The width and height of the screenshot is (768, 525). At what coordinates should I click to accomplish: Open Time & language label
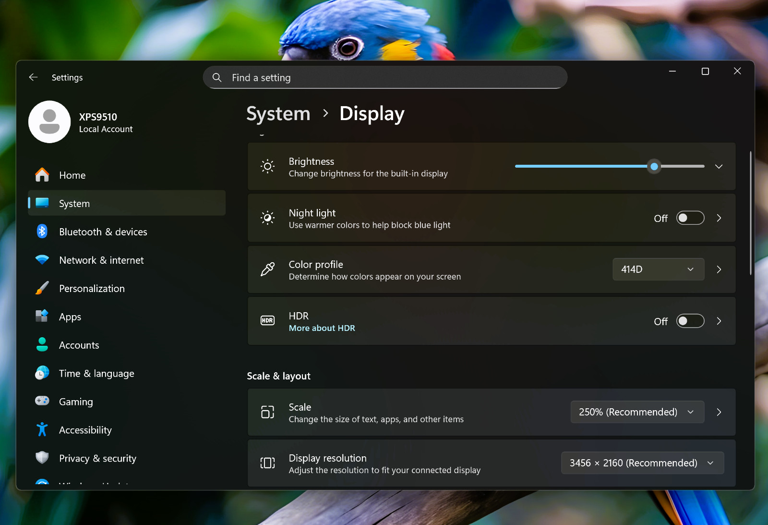click(x=96, y=373)
